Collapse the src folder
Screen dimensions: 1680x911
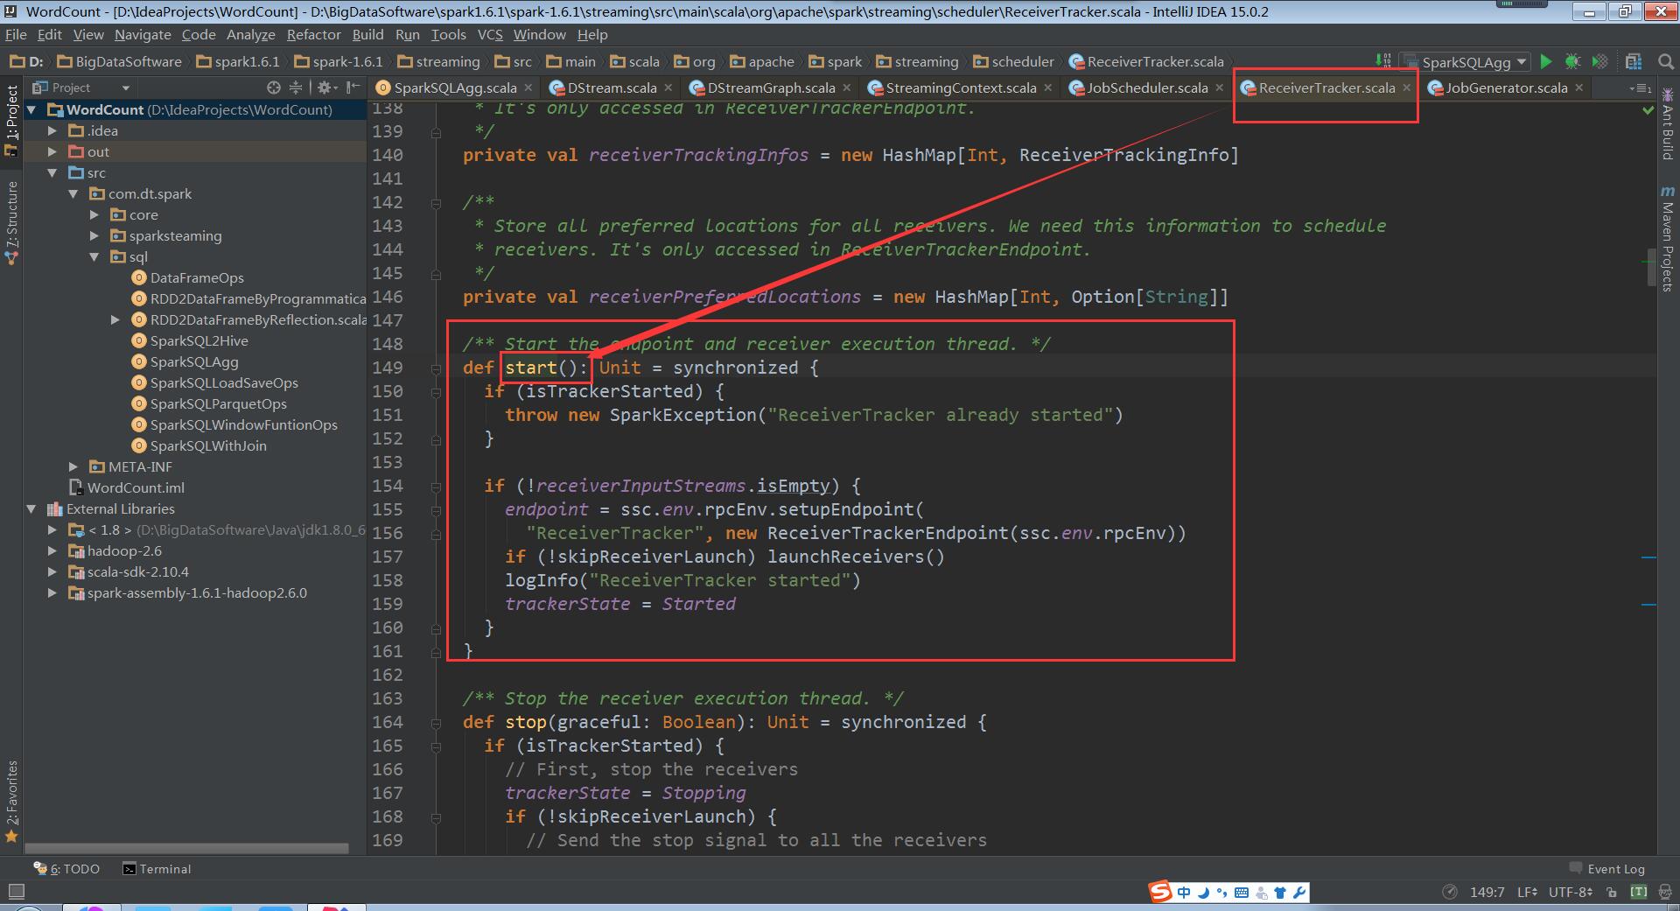[x=53, y=172]
